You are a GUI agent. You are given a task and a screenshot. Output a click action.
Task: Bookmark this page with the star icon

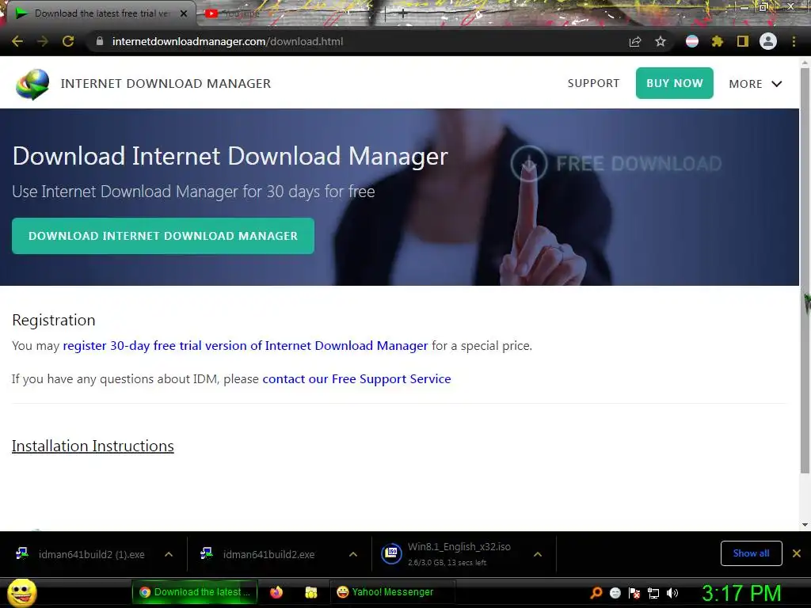pyautogui.click(x=661, y=41)
